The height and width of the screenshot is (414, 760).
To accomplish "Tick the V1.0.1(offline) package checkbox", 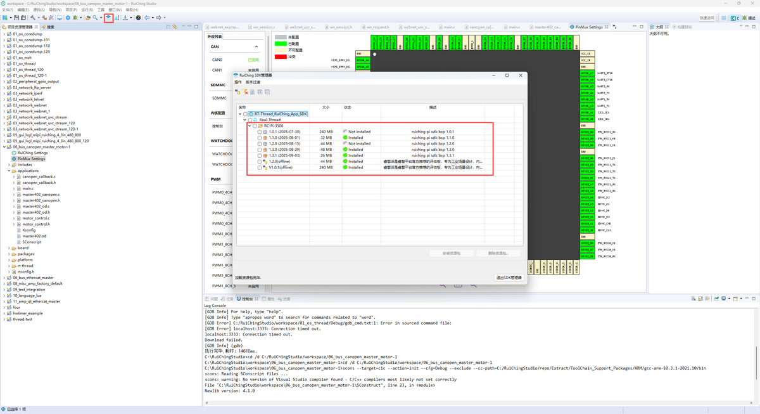I will (260, 167).
